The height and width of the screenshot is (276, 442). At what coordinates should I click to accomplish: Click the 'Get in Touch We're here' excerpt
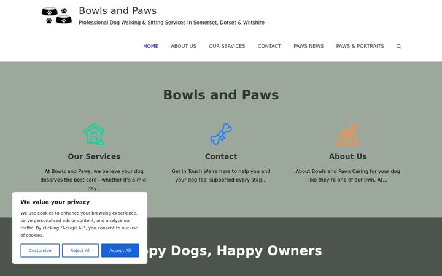(221, 175)
